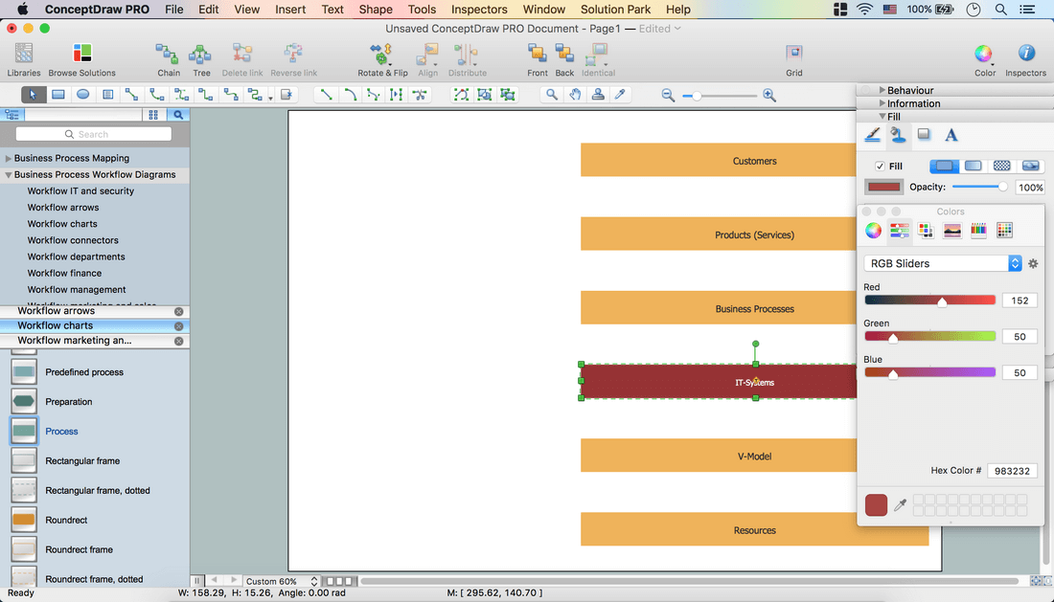Select the Preparation shape
Viewport: 1054px width, 602px height.
coord(69,401)
